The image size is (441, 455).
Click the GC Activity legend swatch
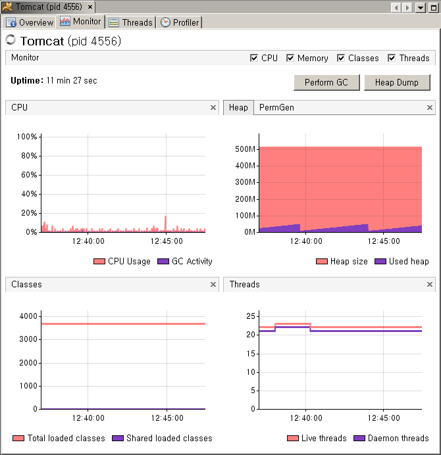(x=163, y=262)
